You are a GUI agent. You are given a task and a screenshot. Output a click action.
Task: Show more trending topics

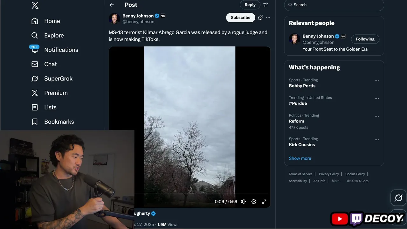click(300, 158)
